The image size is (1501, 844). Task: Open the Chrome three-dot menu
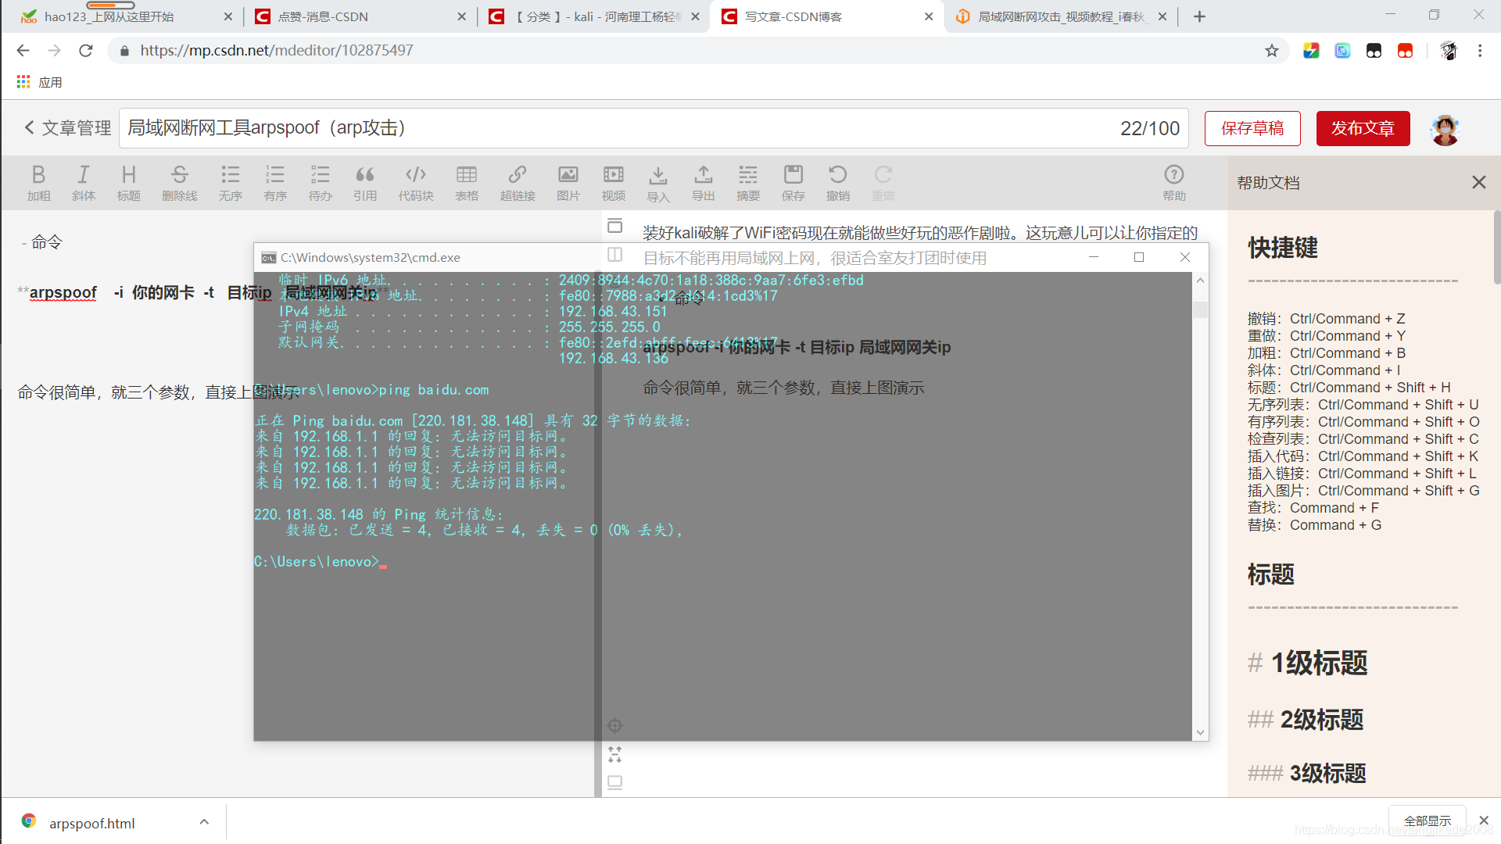click(x=1480, y=51)
